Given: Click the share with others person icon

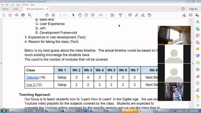Looking at the screenshot, I should pos(197,15).
